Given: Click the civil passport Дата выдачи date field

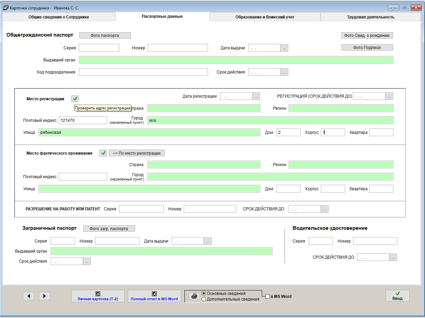Looking at the screenshot, I should click(264, 48).
